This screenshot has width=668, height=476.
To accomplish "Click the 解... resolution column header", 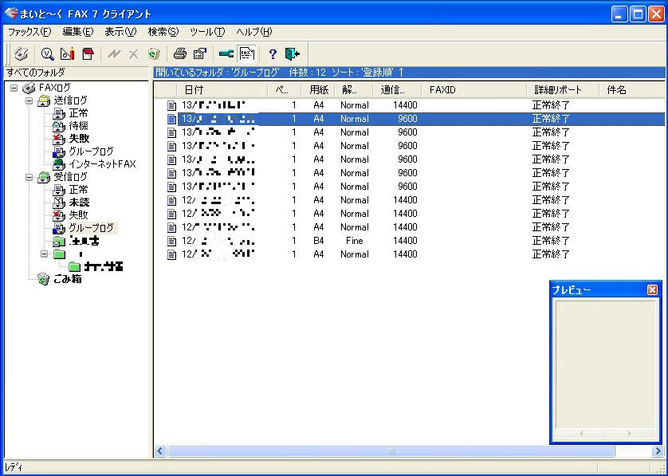I will coord(354,90).
